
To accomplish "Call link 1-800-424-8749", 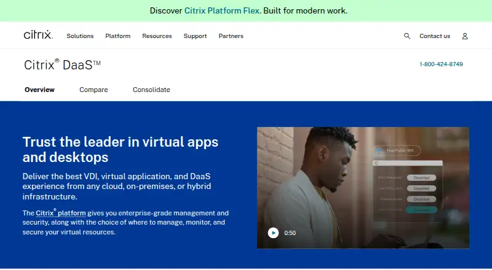I will [441, 64].
